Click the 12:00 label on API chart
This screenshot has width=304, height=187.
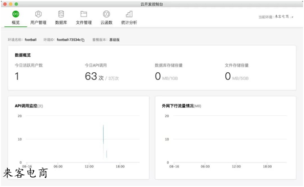[x=89, y=166]
